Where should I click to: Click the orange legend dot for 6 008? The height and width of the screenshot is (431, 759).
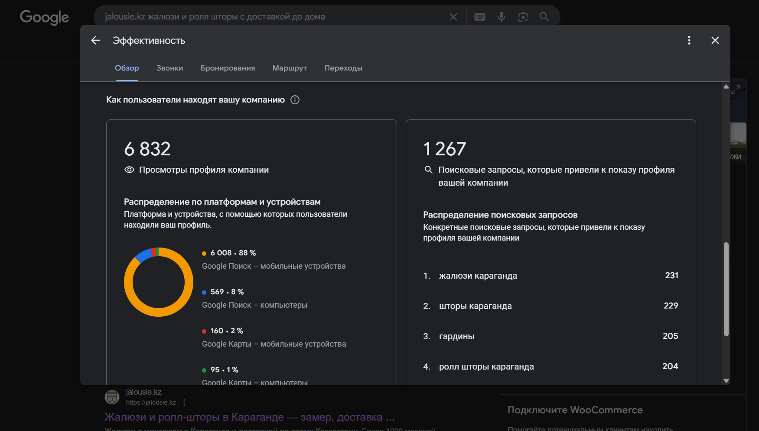tap(204, 254)
